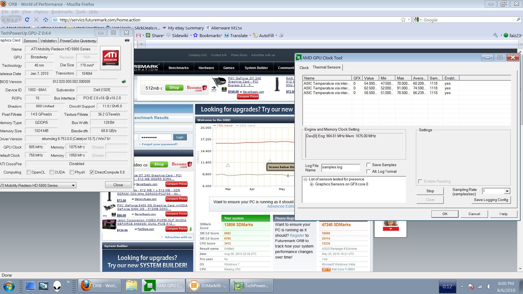Click GPU-Z camera screenshot icon

click(x=127, y=40)
